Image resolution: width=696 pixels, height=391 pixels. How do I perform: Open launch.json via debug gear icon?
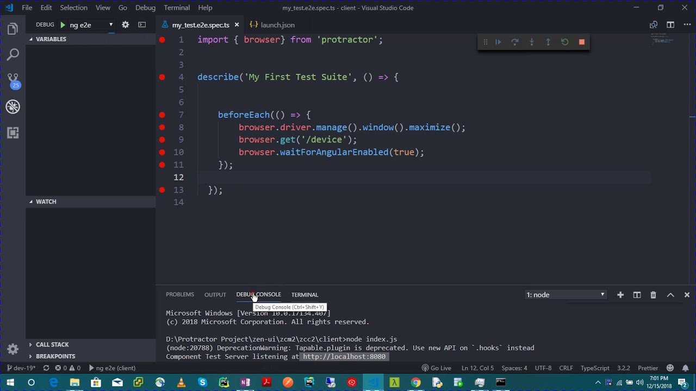click(x=125, y=25)
